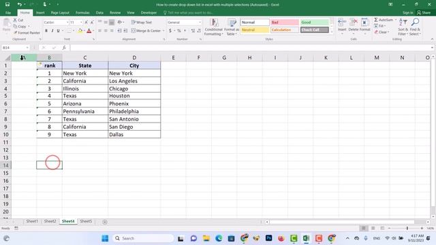Screen dimensions: 436x245
Task: Open the font color dropdown arrow
Action: (93, 31)
